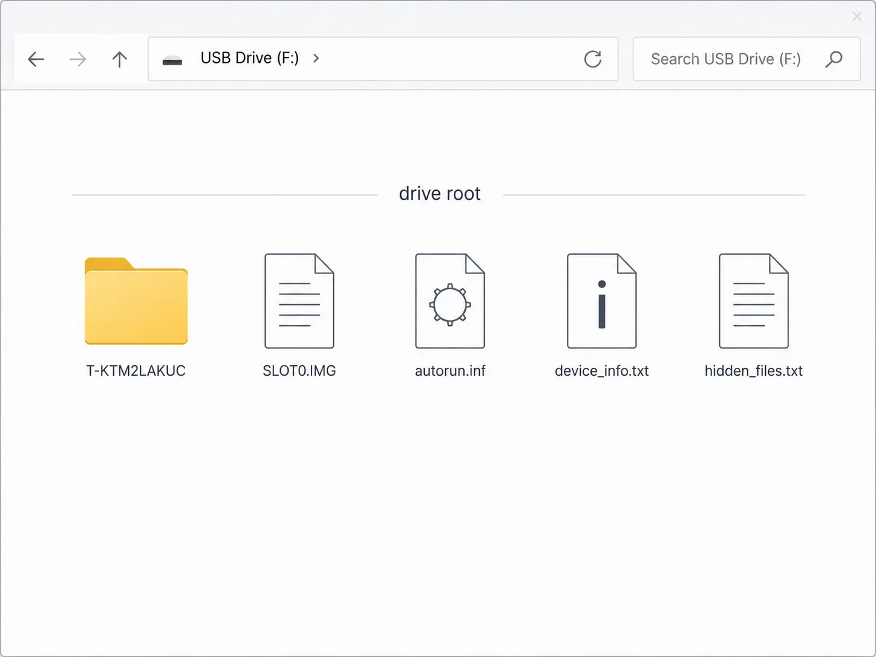
Task: Navigate up one folder level
Action: 120,59
